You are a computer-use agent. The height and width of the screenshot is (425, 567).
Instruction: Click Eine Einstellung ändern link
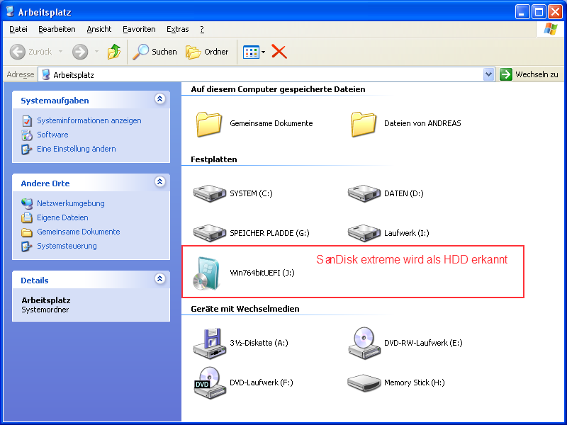click(x=77, y=149)
